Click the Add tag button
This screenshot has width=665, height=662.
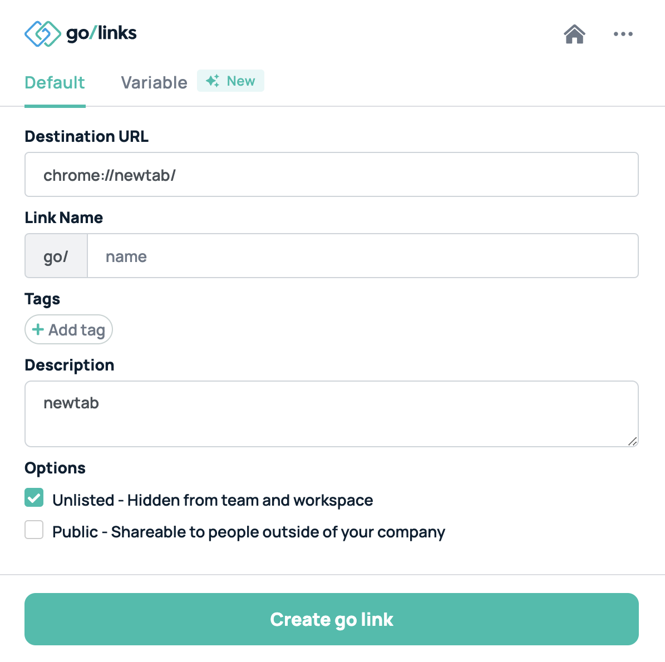tap(68, 329)
